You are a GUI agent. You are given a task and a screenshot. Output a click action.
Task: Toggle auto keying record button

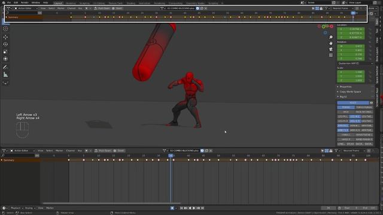[x=172, y=208]
